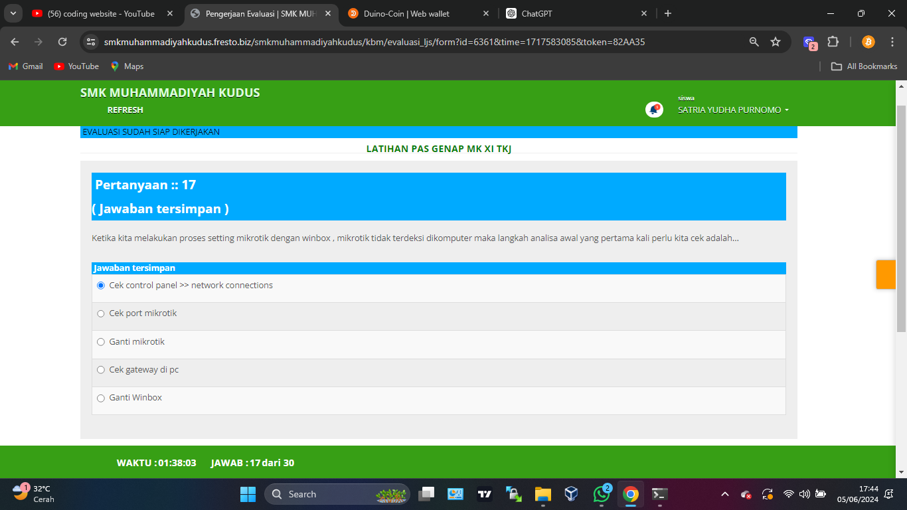Viewport: 907px width, 510px height.
Task: Select 'Cek port mikrotik' radio option
Action: pyautogui.click(x=101, y=313)
